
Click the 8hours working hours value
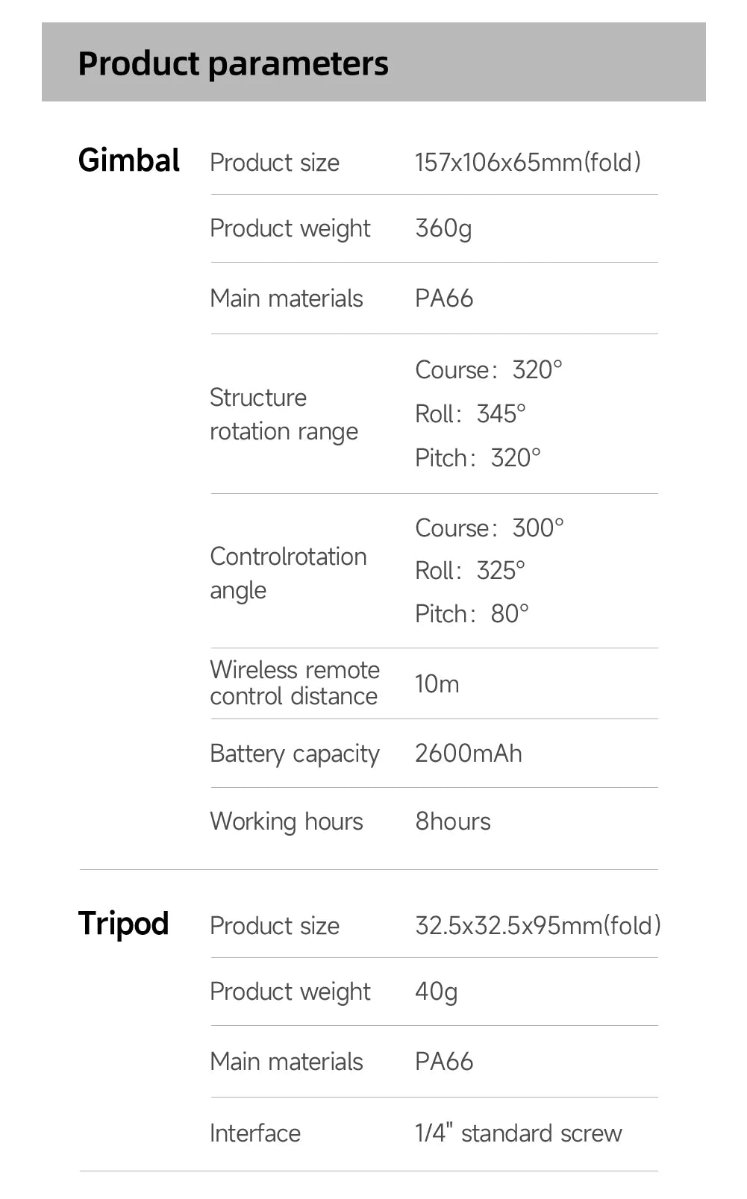pos(452,821)
